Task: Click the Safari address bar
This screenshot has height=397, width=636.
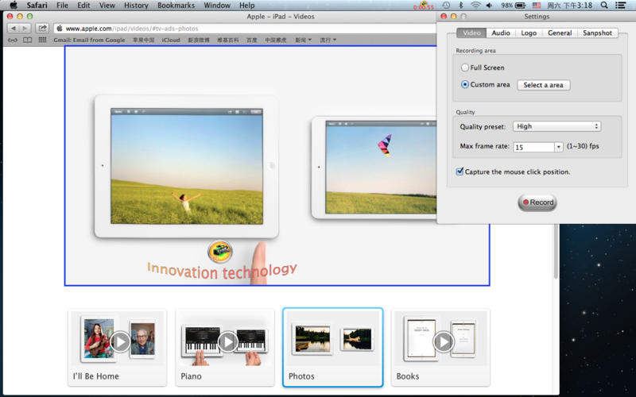Action: click(x=238, y=28)
